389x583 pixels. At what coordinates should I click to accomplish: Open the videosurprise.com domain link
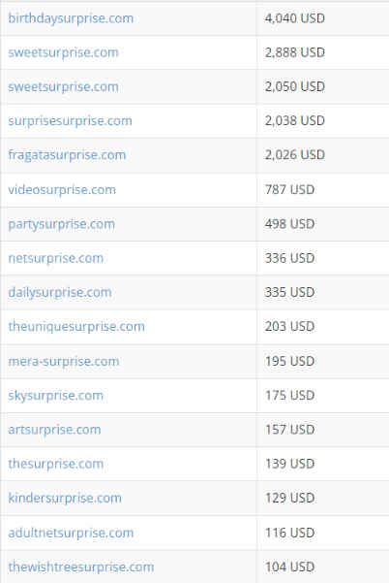[62, 189]
